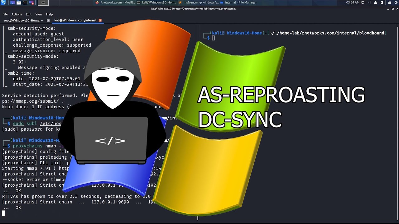Click the Sublime icon beside msfvenom entry

[x=180, y=2]
